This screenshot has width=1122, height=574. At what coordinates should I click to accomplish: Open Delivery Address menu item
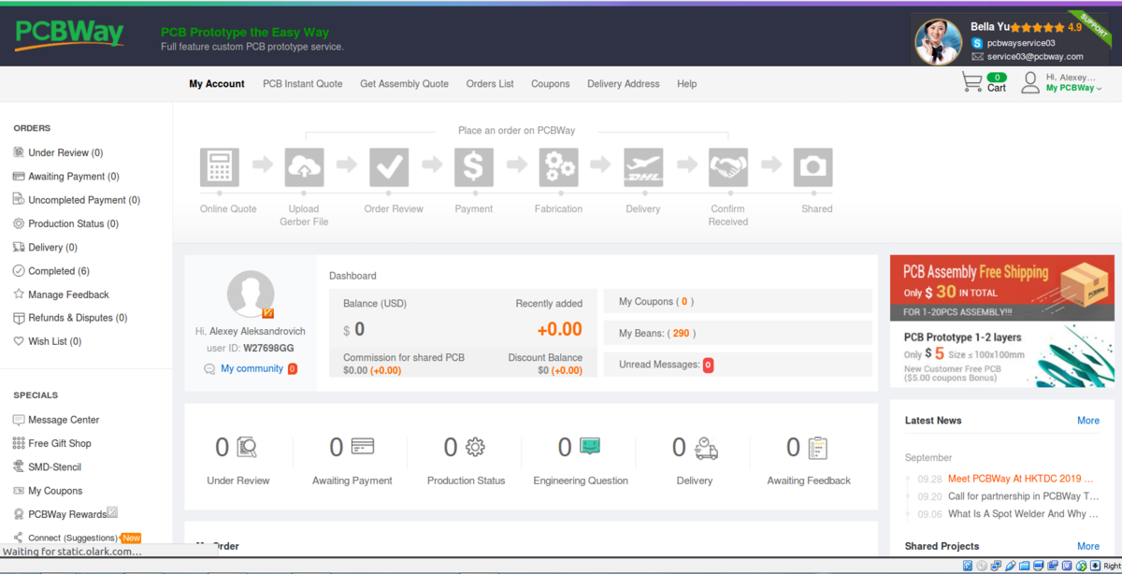coord(624,84)
